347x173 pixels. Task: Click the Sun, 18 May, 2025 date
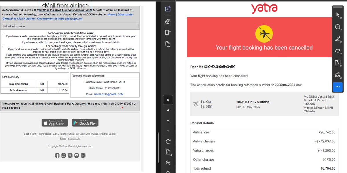click(248, 107)
